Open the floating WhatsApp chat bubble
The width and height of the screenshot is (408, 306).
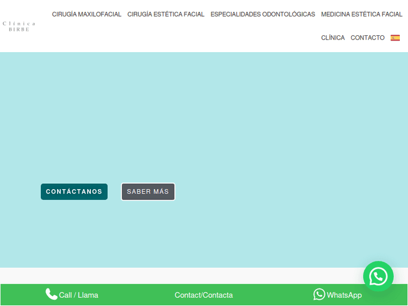pos(378,277)
